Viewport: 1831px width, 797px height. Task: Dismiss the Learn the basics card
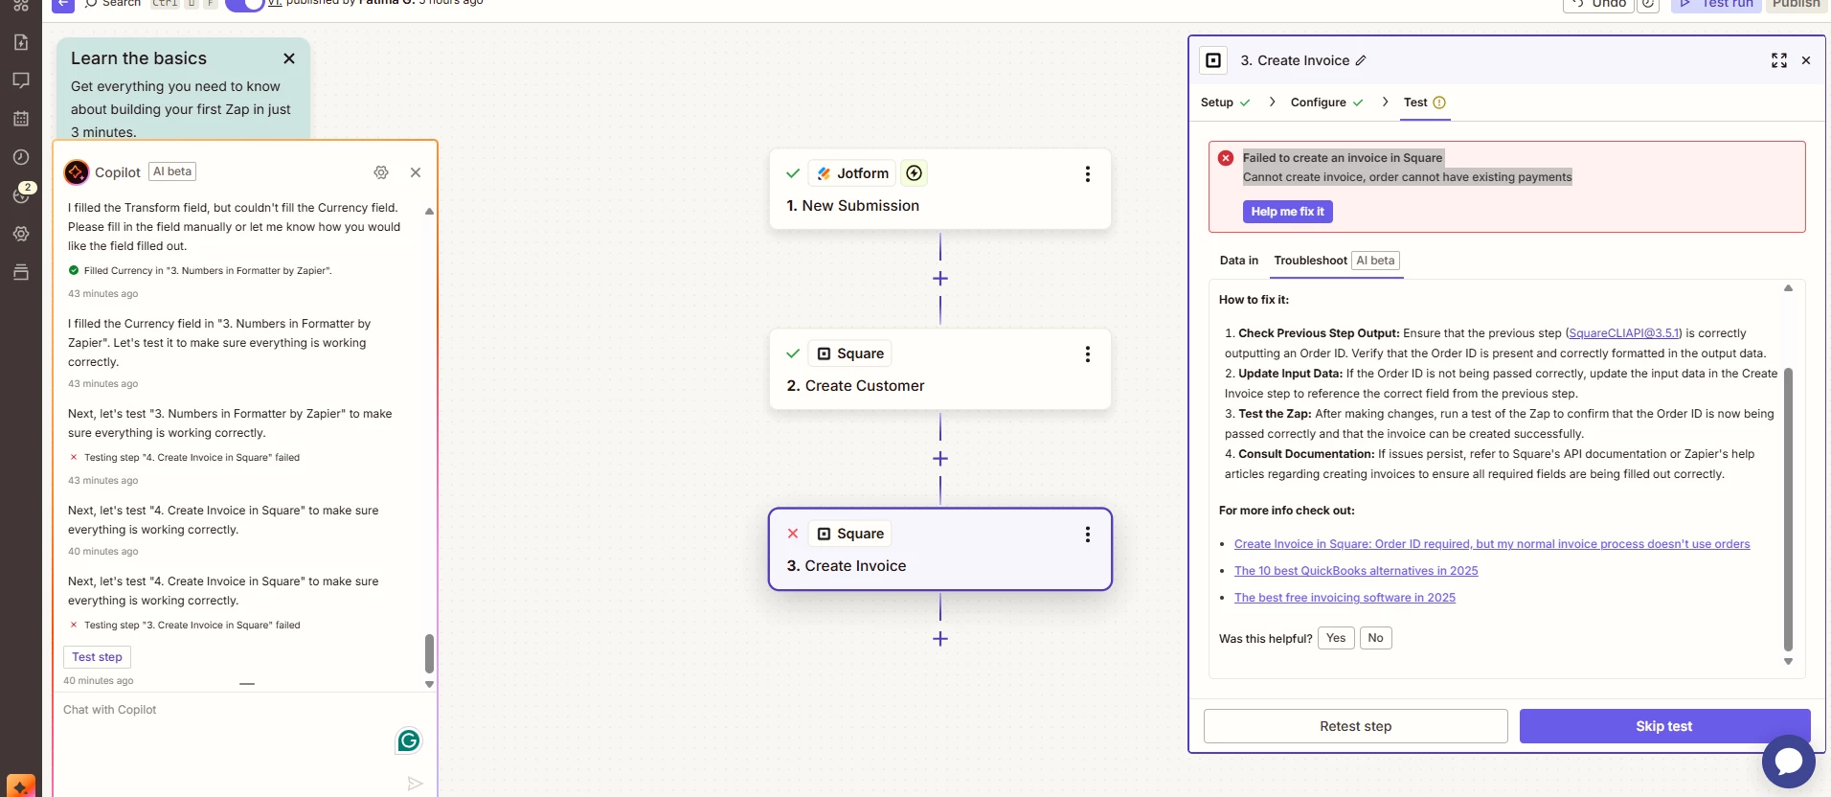[x=289, y=58]
